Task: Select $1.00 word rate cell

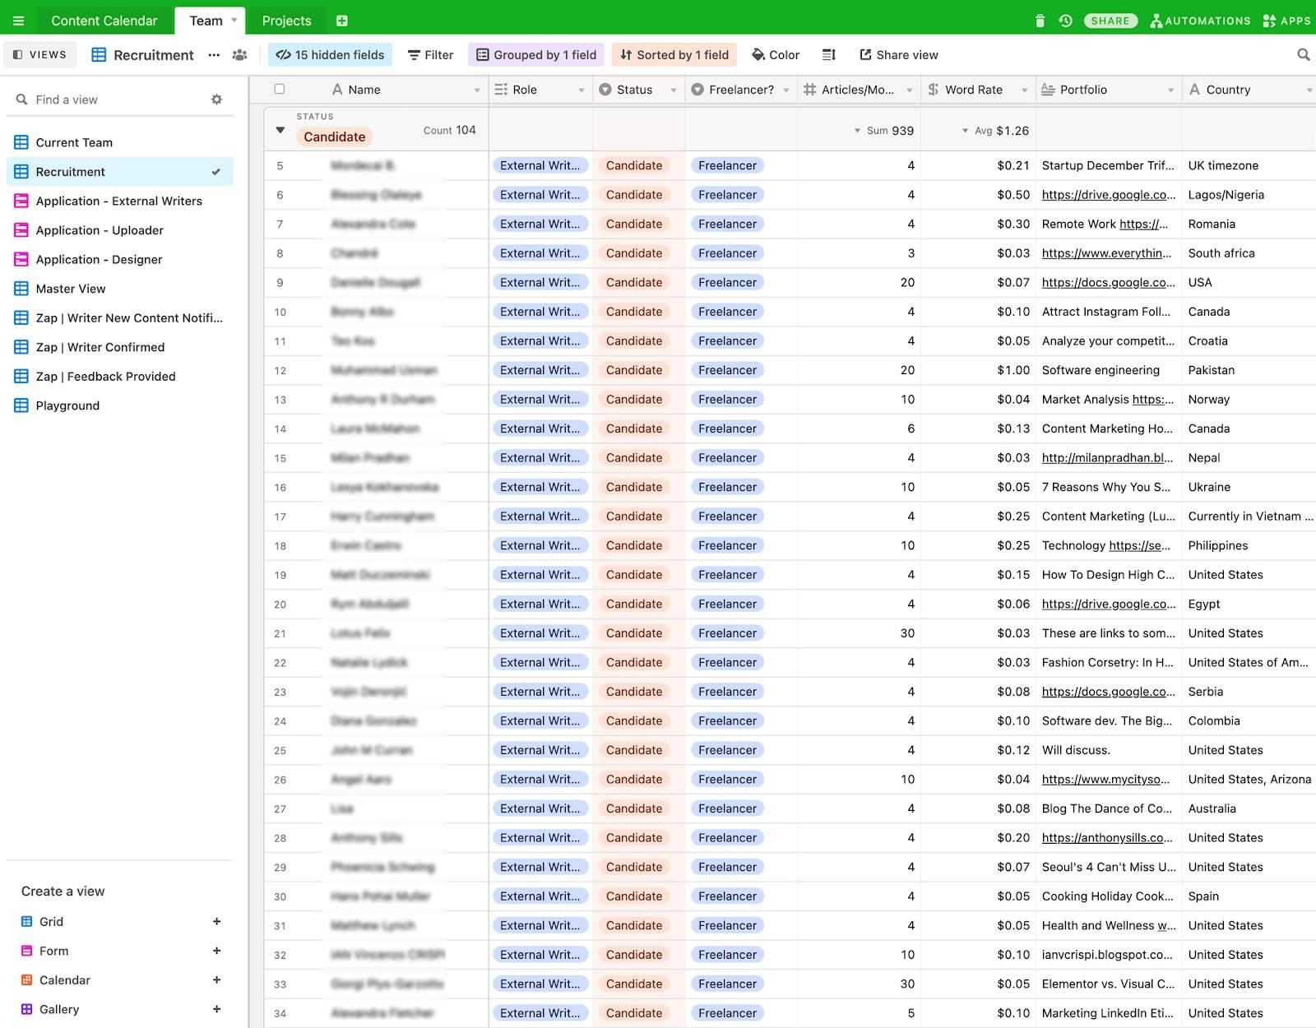Action: point(978,370)
